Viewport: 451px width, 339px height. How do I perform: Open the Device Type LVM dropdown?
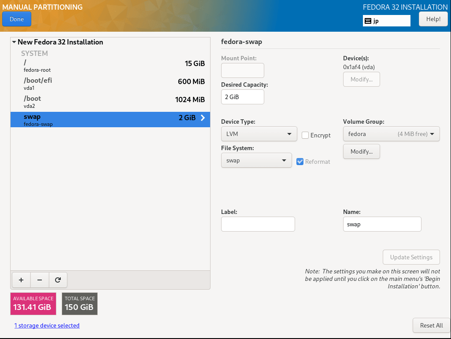[259, 134]
